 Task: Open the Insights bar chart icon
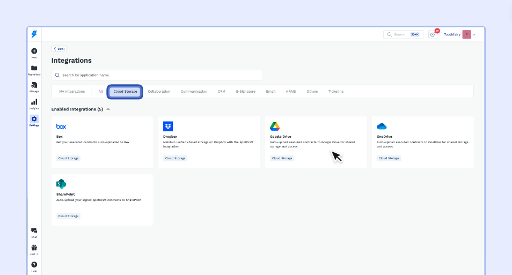34,102
